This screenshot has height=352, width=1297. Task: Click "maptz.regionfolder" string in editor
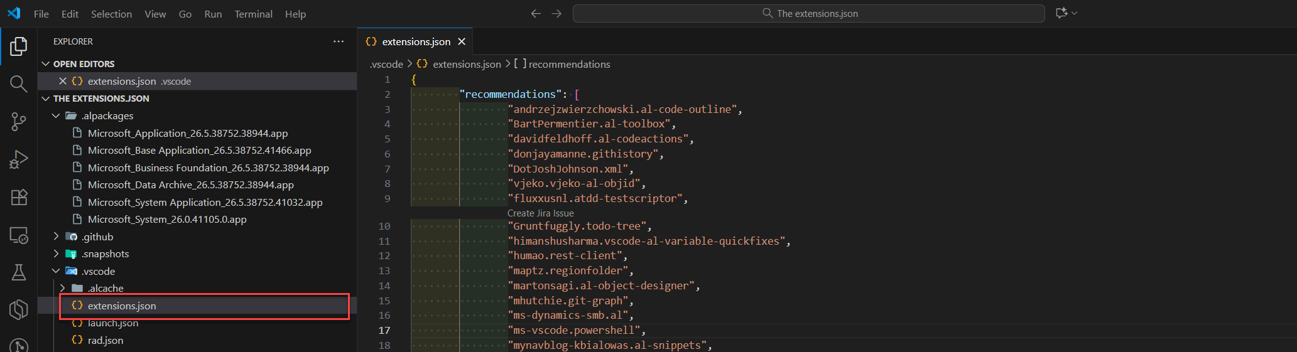[567, 270]
